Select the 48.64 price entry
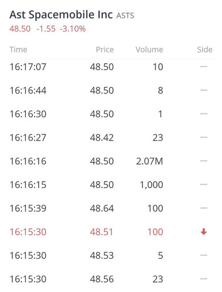 click(x=102, y=208)
